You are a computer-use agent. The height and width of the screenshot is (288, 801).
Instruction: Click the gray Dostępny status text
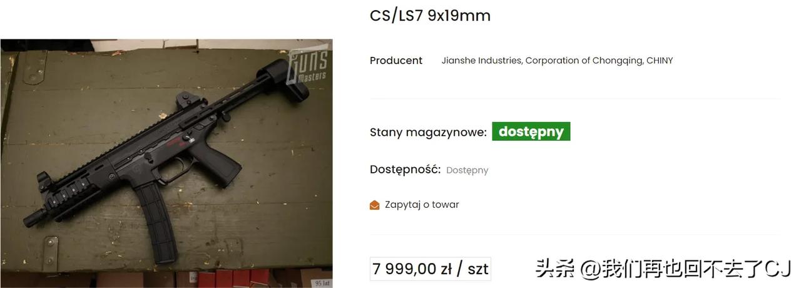(x=467, y=170)
